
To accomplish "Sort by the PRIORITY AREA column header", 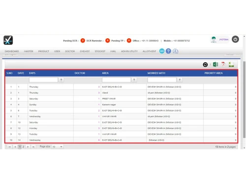I will [x=214, y=73].
